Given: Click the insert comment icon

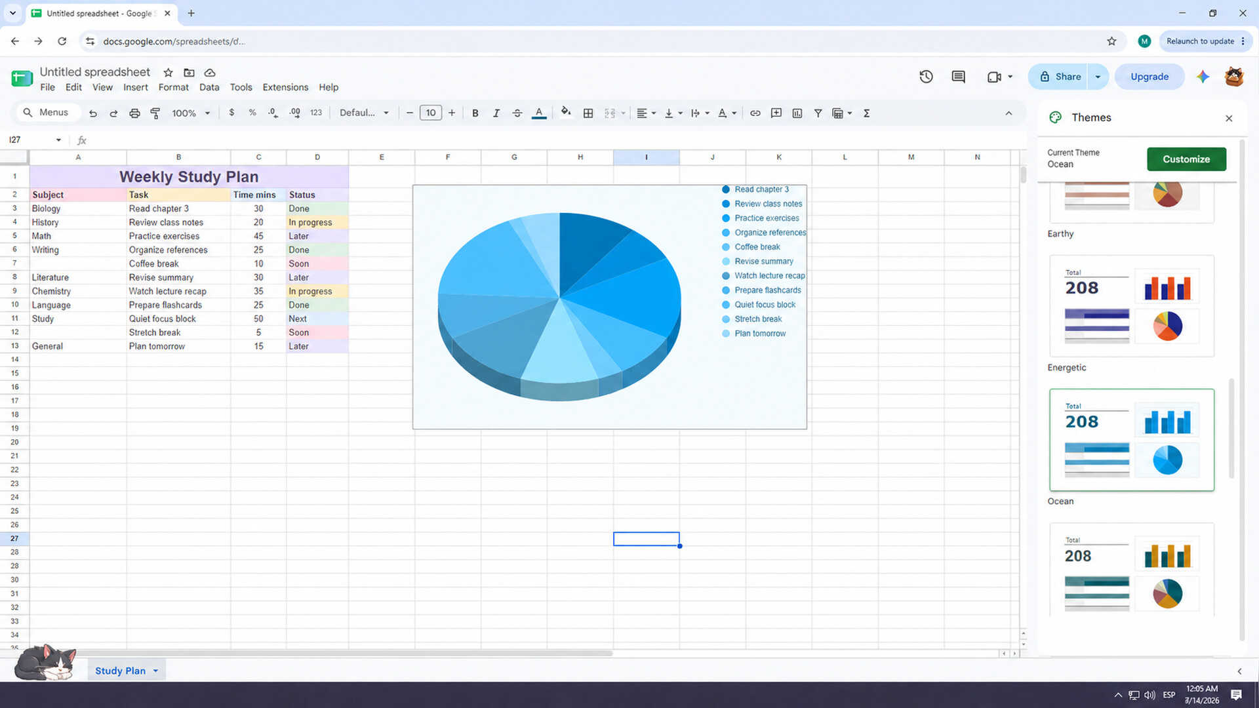Looking at the screenshot, I should coord(776,113).
